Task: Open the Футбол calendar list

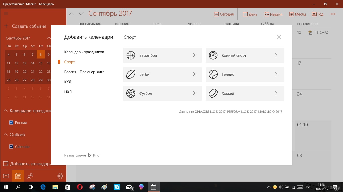Action: (162, 93)
